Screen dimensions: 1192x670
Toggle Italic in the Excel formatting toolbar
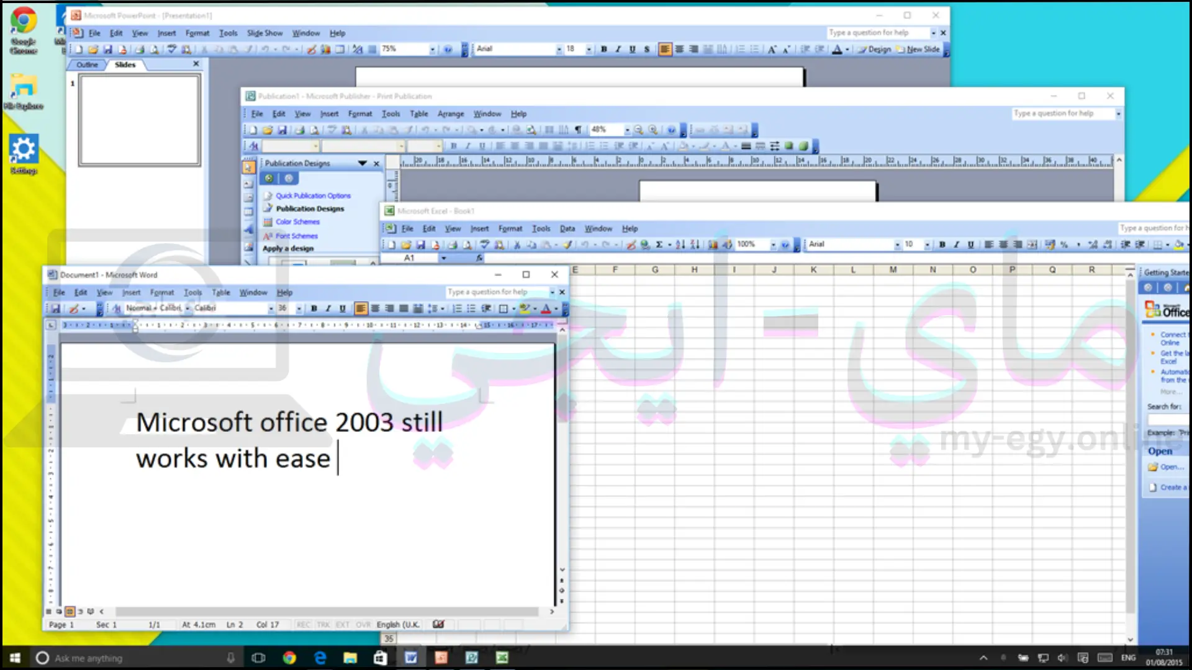957,244
